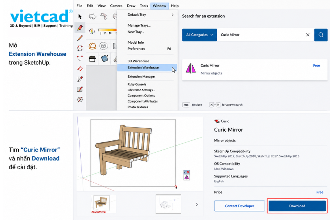Viewport: 330px width, 220px height.
Task: Click the Free label in search result
Action: [316, 66]
